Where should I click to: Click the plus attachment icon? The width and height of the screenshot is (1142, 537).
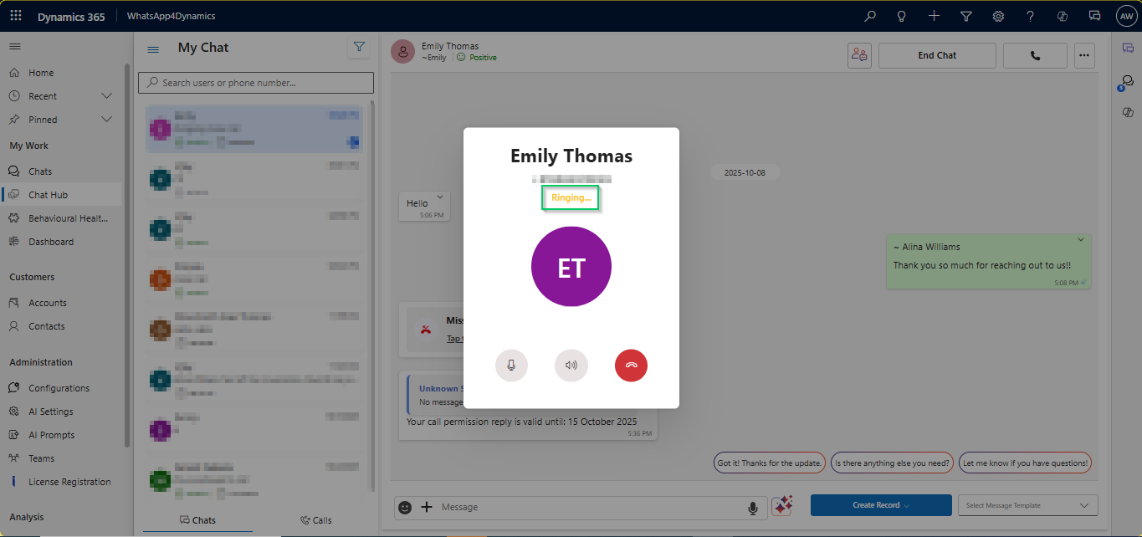(x=427, y=507)
